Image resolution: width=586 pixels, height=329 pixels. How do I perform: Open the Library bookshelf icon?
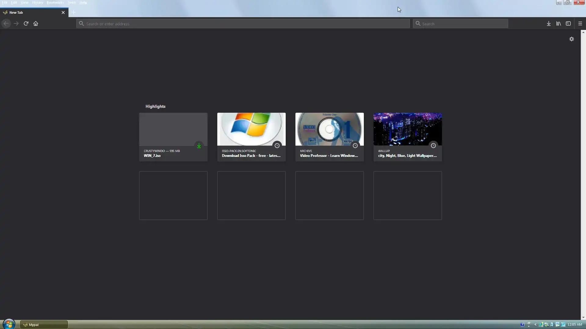[x=558, y=23]
